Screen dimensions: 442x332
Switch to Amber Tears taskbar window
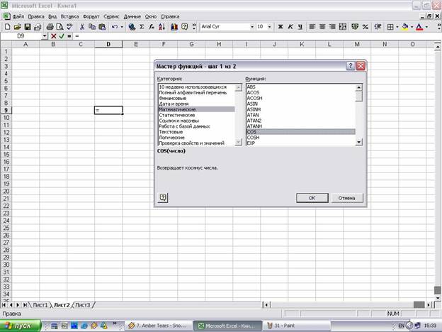[x=158, y=326]
